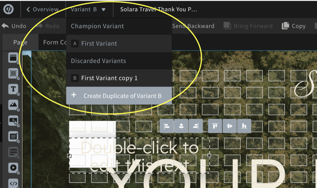Click the right resize handle of text box
The image size is (317, 188).
210,155
